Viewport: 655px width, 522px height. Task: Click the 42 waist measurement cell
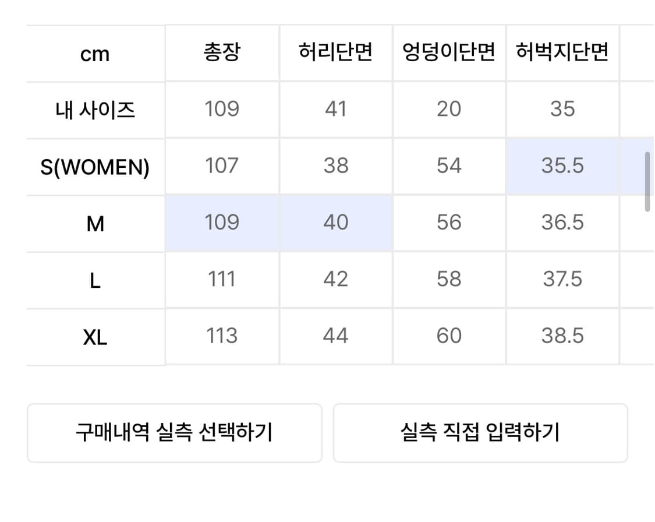[x=335, y=278]
